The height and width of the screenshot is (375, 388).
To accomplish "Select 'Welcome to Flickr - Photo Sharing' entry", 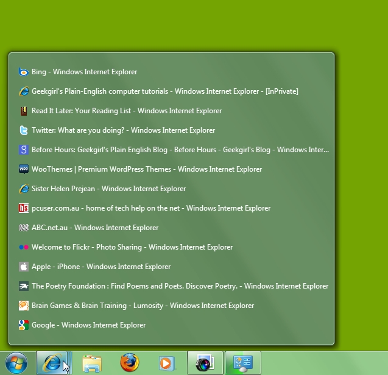I will 172,247.
